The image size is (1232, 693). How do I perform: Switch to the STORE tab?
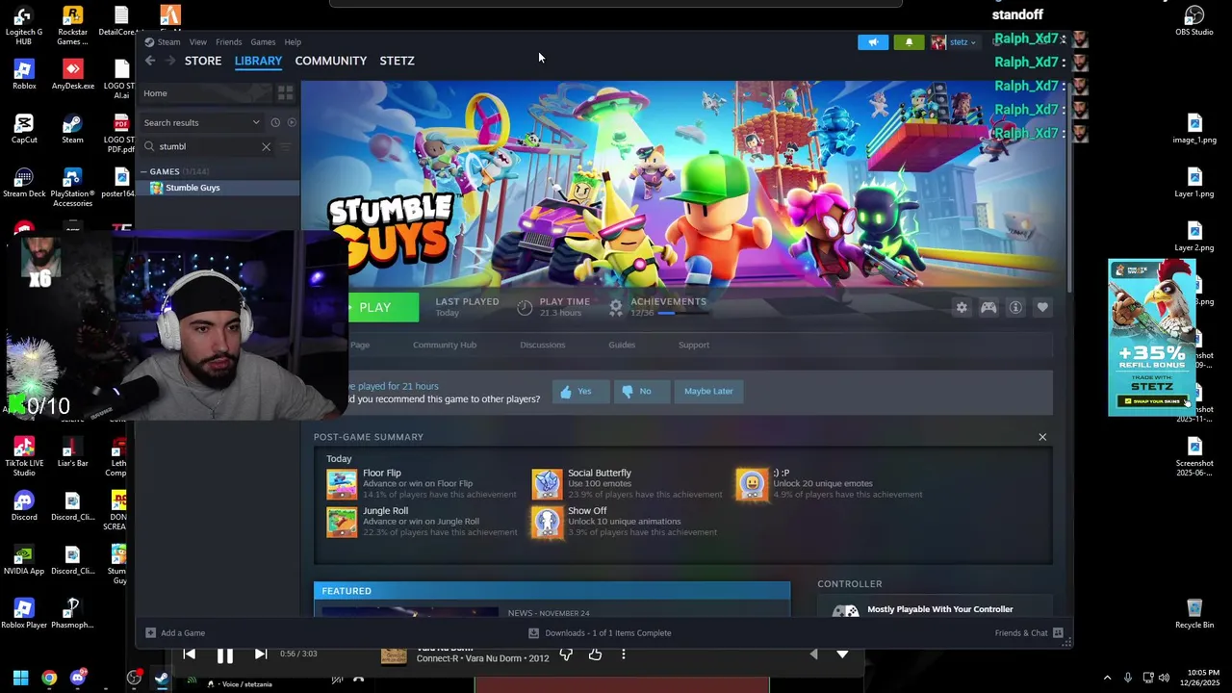(203, 61)
